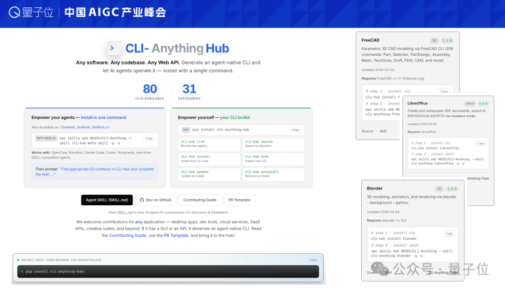Open the SkillHub link
Image resolution: width=505 pixels, height=289 pixels.
pos(83,127)
